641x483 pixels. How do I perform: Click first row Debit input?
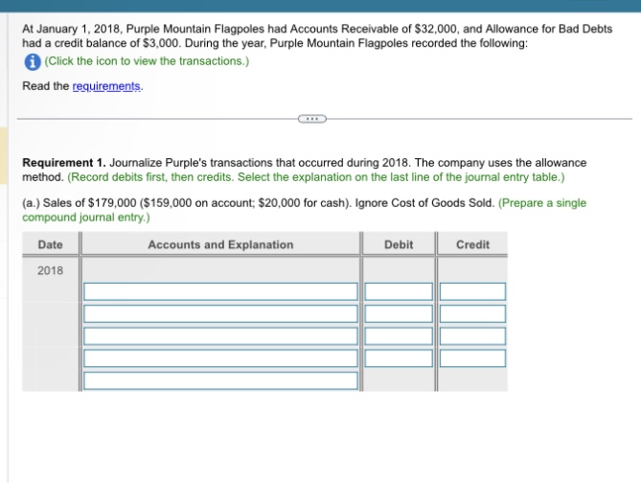399,291
